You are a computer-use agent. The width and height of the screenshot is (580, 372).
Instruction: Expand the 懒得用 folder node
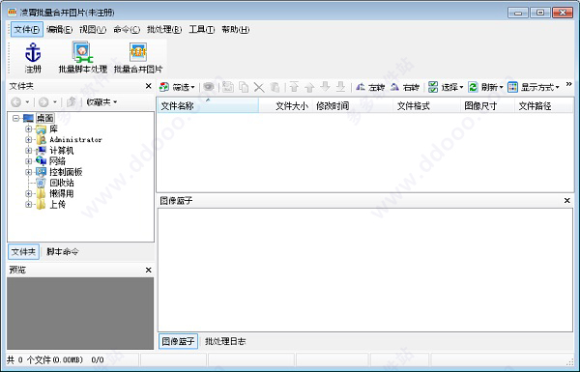28,193
